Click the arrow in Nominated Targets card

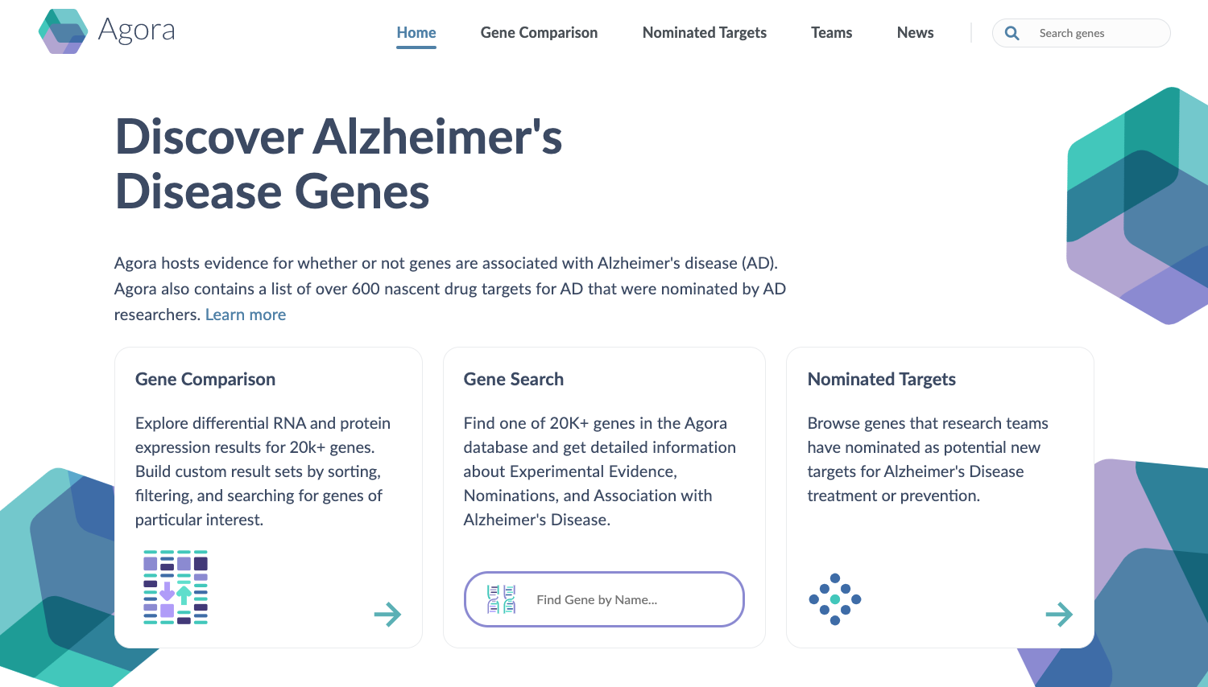tap(1059, 615)
